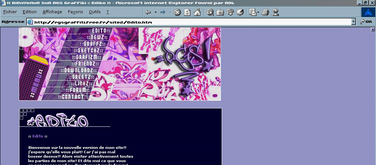Open the Favorites folder pane
The width and height of the screenshot is (376, 165).
point(220,12)
